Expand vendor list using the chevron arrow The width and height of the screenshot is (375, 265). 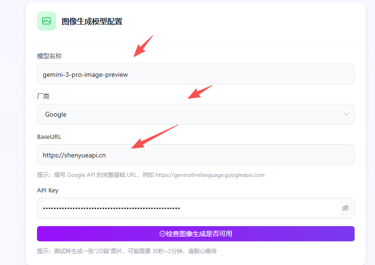coord(346,114)
